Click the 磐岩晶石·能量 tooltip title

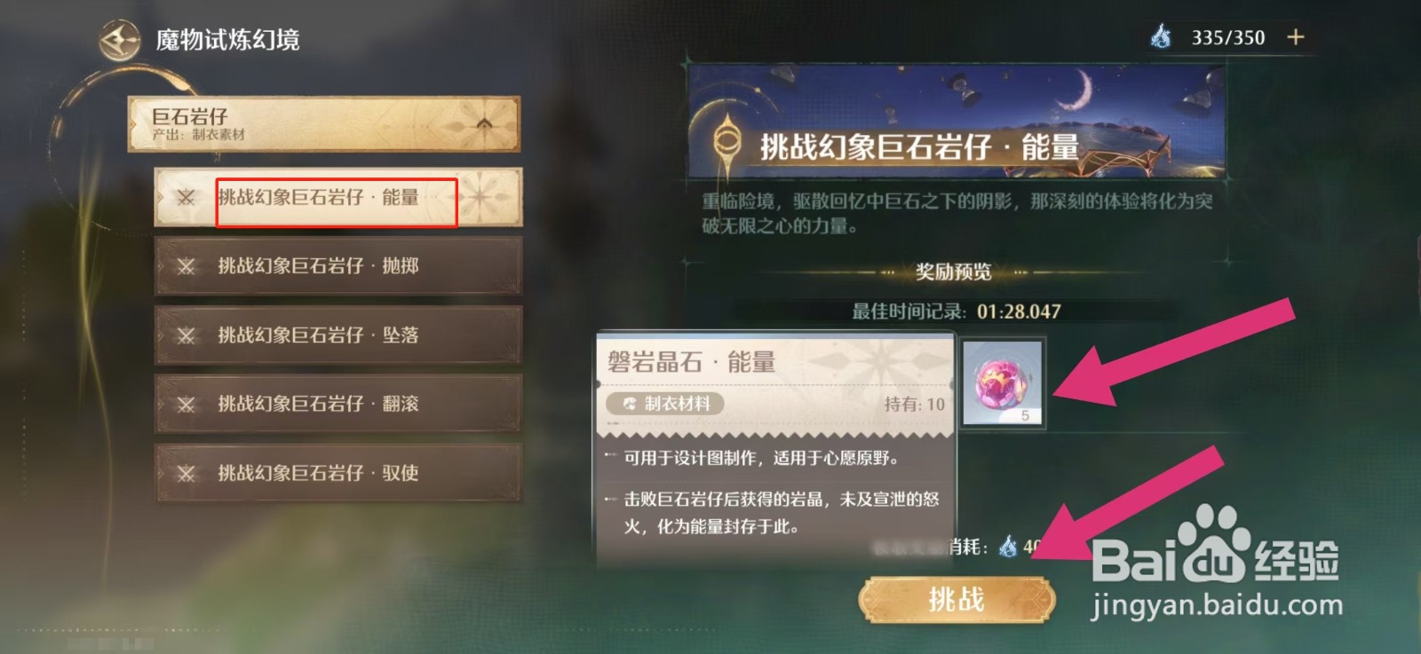[691, 362]
